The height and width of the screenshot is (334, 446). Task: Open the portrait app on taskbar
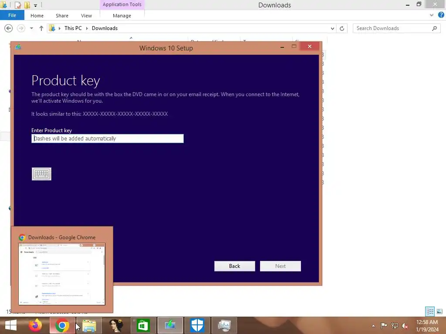click(116, 325)
